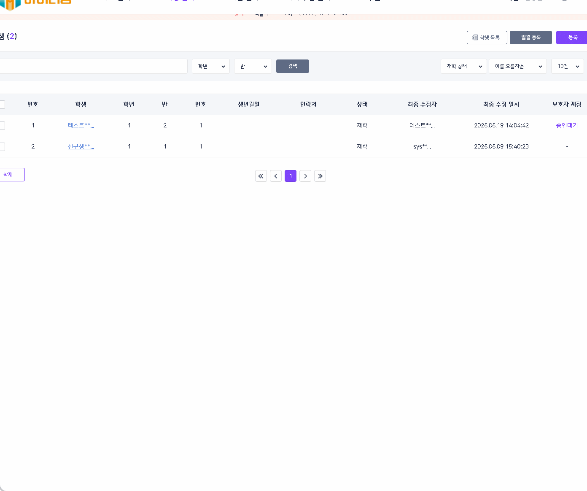The width and height of the screenshot is (587, 491).
Task: Select page number 1 in pagination
Action: (291, 176)
